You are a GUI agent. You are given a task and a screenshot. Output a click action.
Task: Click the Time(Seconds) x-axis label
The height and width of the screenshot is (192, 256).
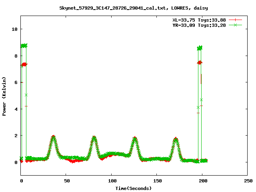pyautogui.click(x=134, y=188)
